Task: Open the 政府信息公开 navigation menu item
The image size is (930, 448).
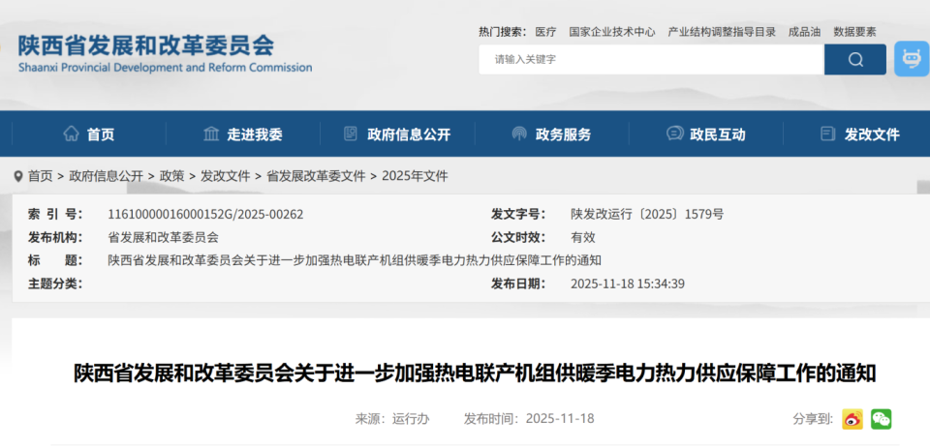Action: [409, 134]
